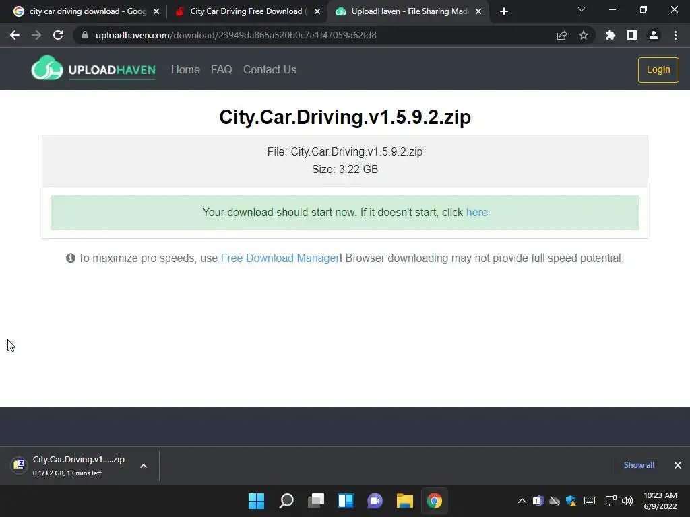Screen dimensions: 690x517
Task: Click the Microsoft Teams tray icon
Action: pyautogui.click(x=538, y=501)
